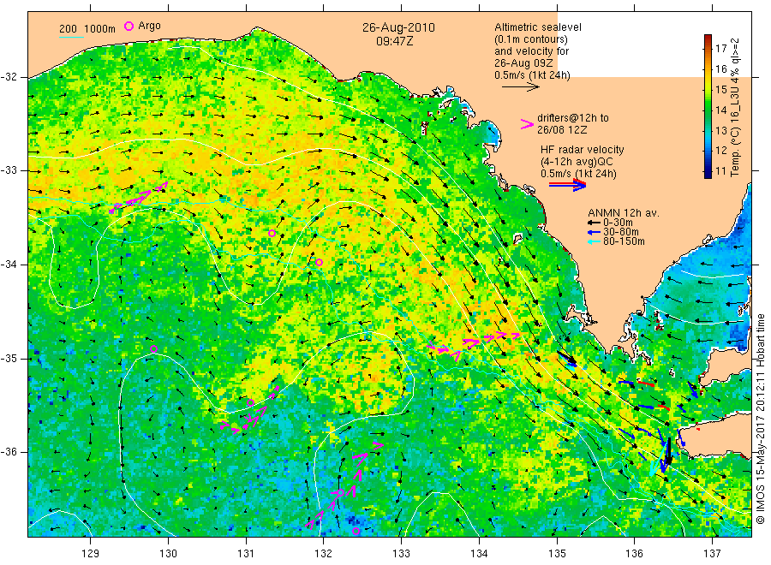Click the 26-Aug-2010 date text
The width and height of the screenshot is (771, 565).
click(398, 27)
